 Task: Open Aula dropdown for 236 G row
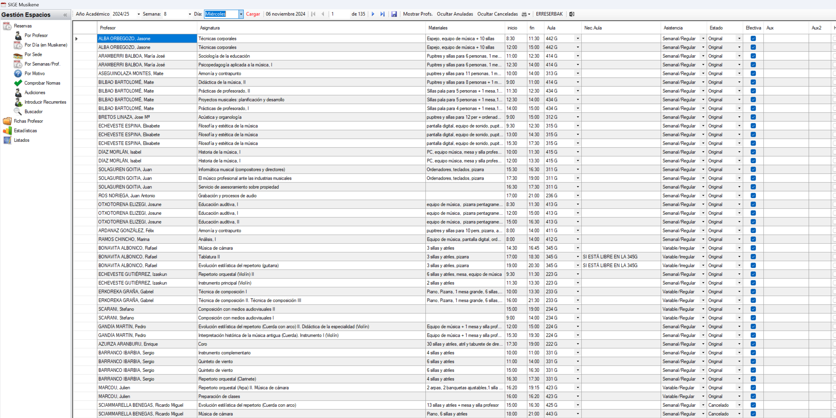click(x=578, y=195)
